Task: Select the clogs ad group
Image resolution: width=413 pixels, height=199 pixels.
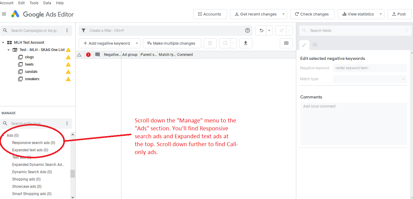Action: point(29,57)
